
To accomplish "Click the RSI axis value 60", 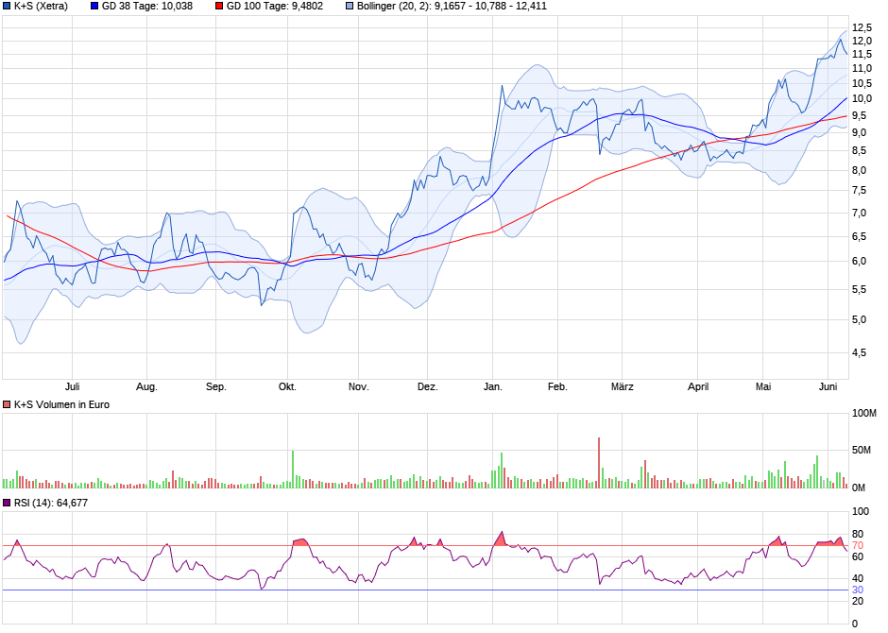I will pyautogui.click(x=858, y=557).
